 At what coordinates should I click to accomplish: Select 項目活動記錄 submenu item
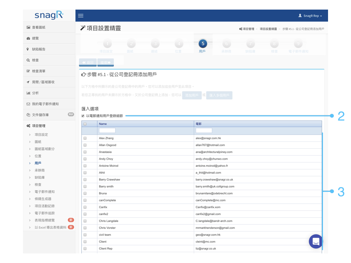pos(45,206)
